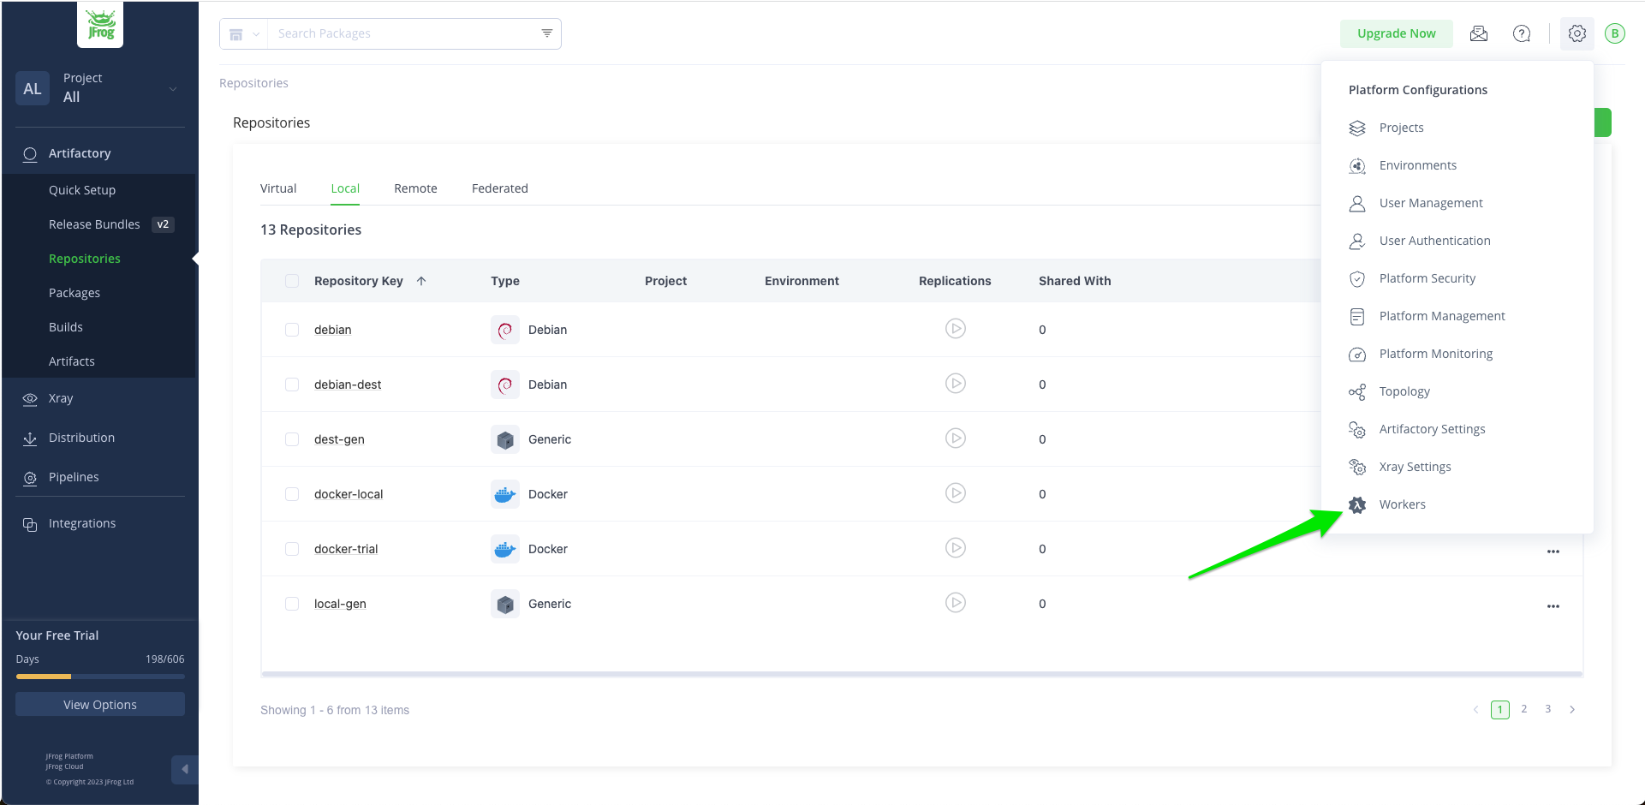The height and width of the screenshot is (805, 1645).
Task: Open the package type dropdown in search
Action: coord(243,34)
